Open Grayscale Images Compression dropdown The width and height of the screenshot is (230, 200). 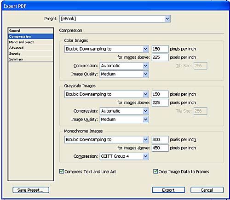(x=124, y=111)
